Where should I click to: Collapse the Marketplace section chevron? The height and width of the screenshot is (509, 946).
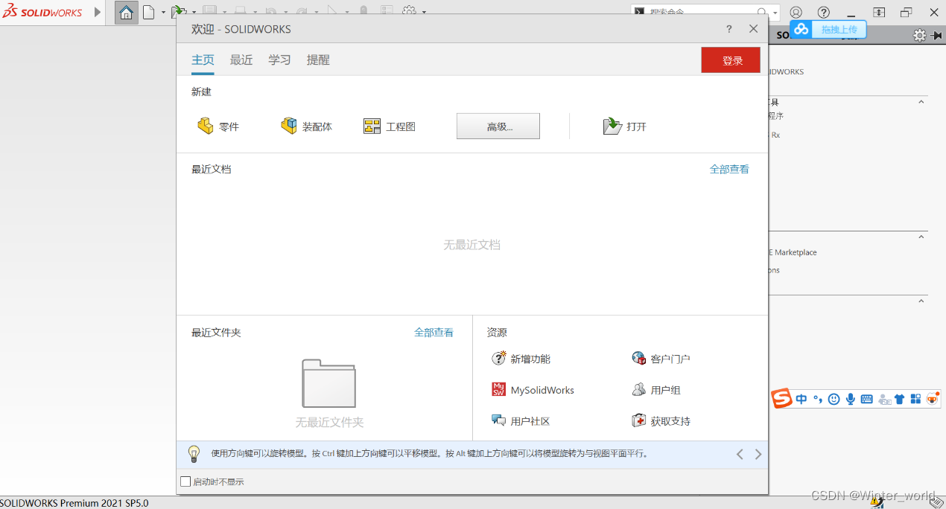(921, 237)
